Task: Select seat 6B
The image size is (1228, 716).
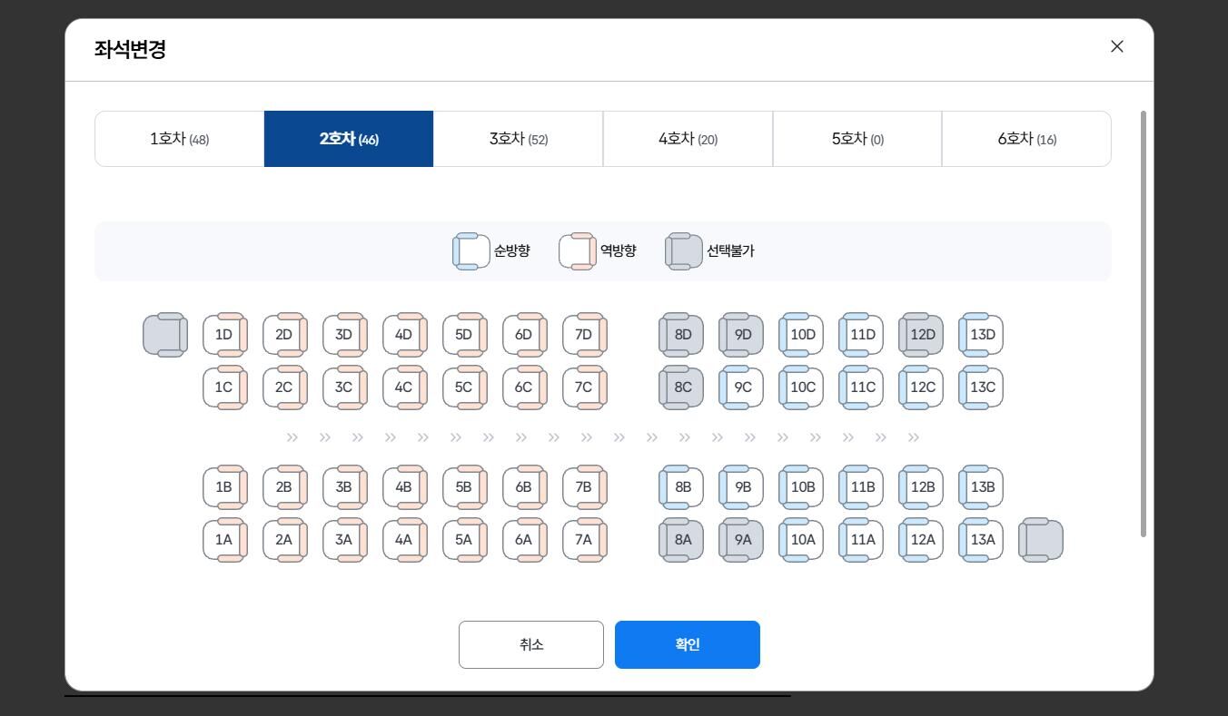Action: tap(524, 487)
